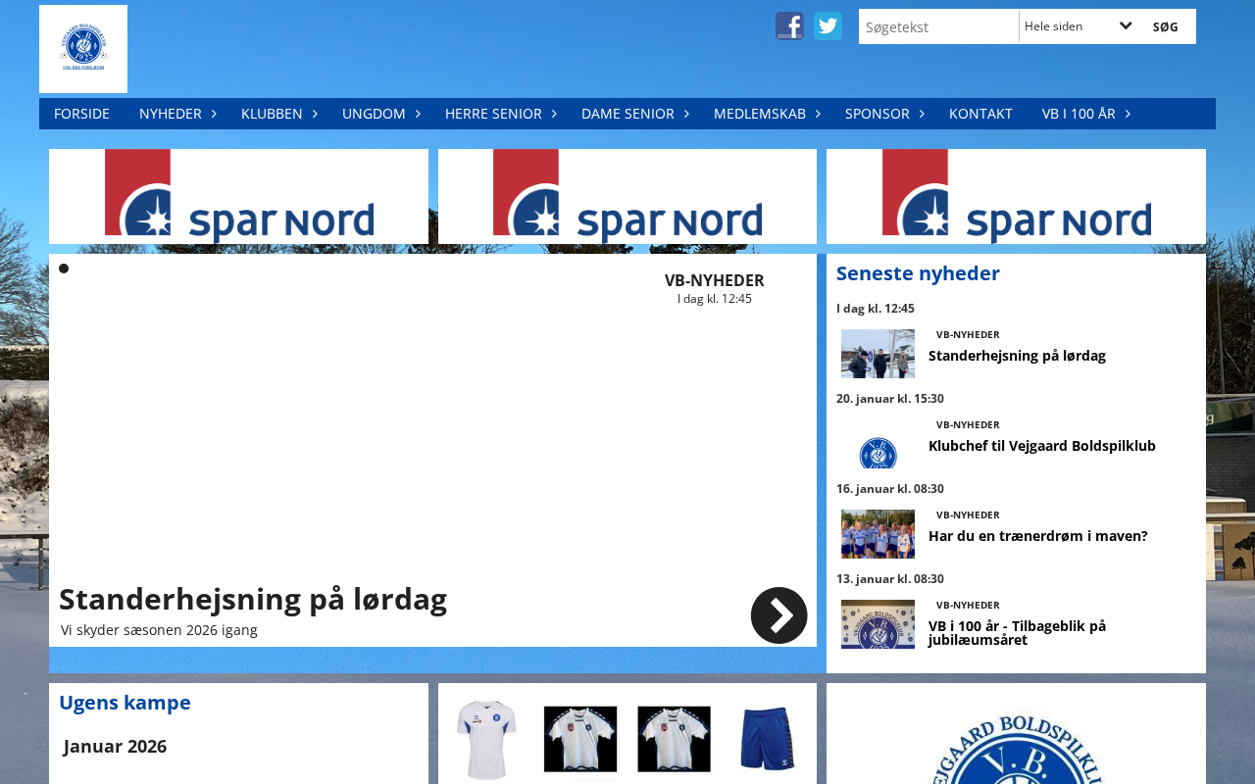Screen dimensions: 1255x784
Task: Click into the Søgetekst search field
Action: coord(938,26)
